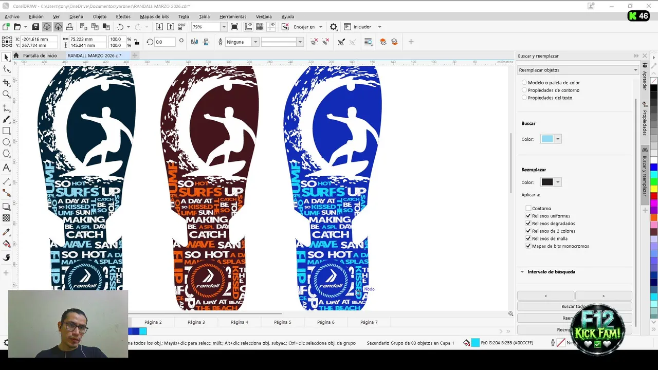Select the Polygon tool

pos(6,154)
